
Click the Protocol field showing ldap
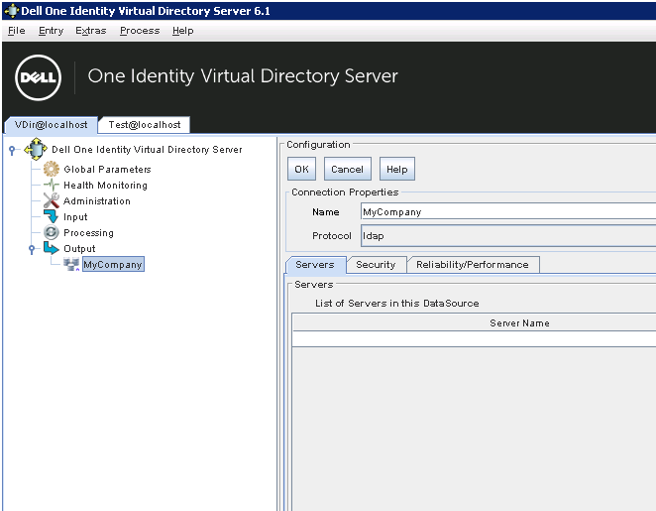coord(508,236)
